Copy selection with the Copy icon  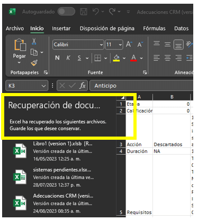(x=34, y=52)
